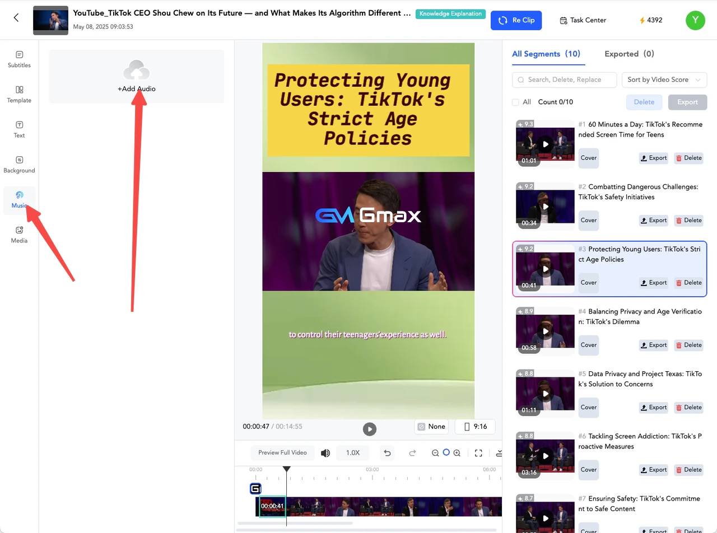Play the video preview

(x=369, y=429)
